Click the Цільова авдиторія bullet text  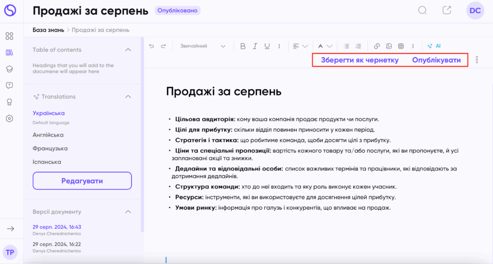tap(277, 120)
